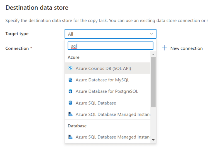Click the Azure group header
The image size is (208, 148).
[74, 57]
